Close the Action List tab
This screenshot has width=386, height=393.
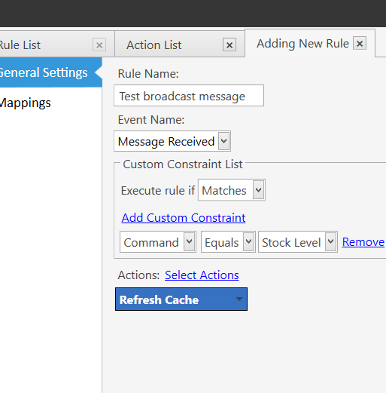pos(229,45)
